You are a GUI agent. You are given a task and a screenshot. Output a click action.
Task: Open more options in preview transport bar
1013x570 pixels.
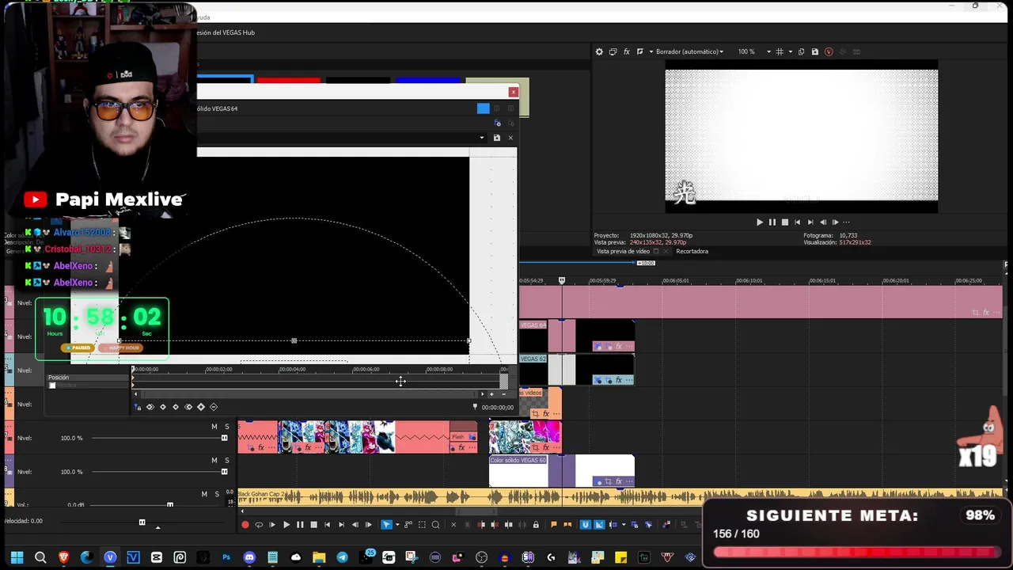point(846,222)
